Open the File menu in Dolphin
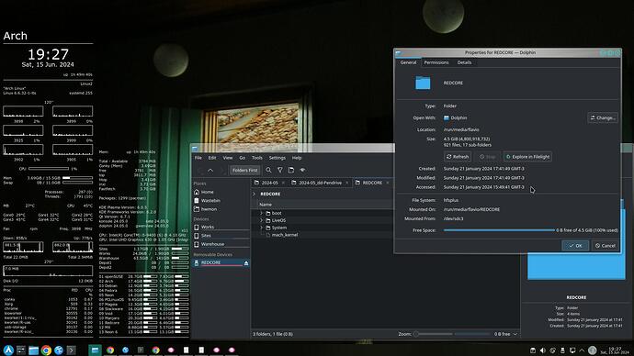The width and height of the screenshot is (634, 356). [198, 158]
